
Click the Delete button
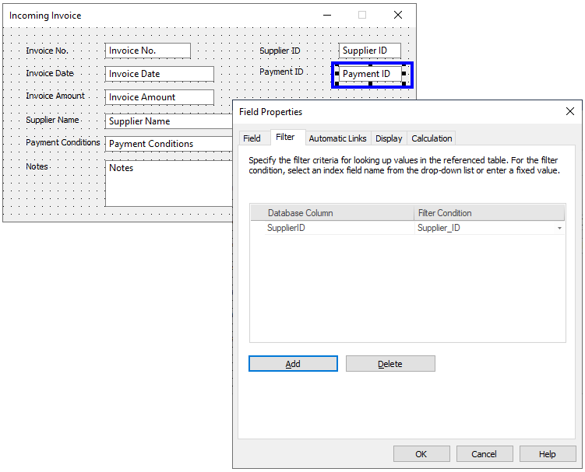(390, 364)
